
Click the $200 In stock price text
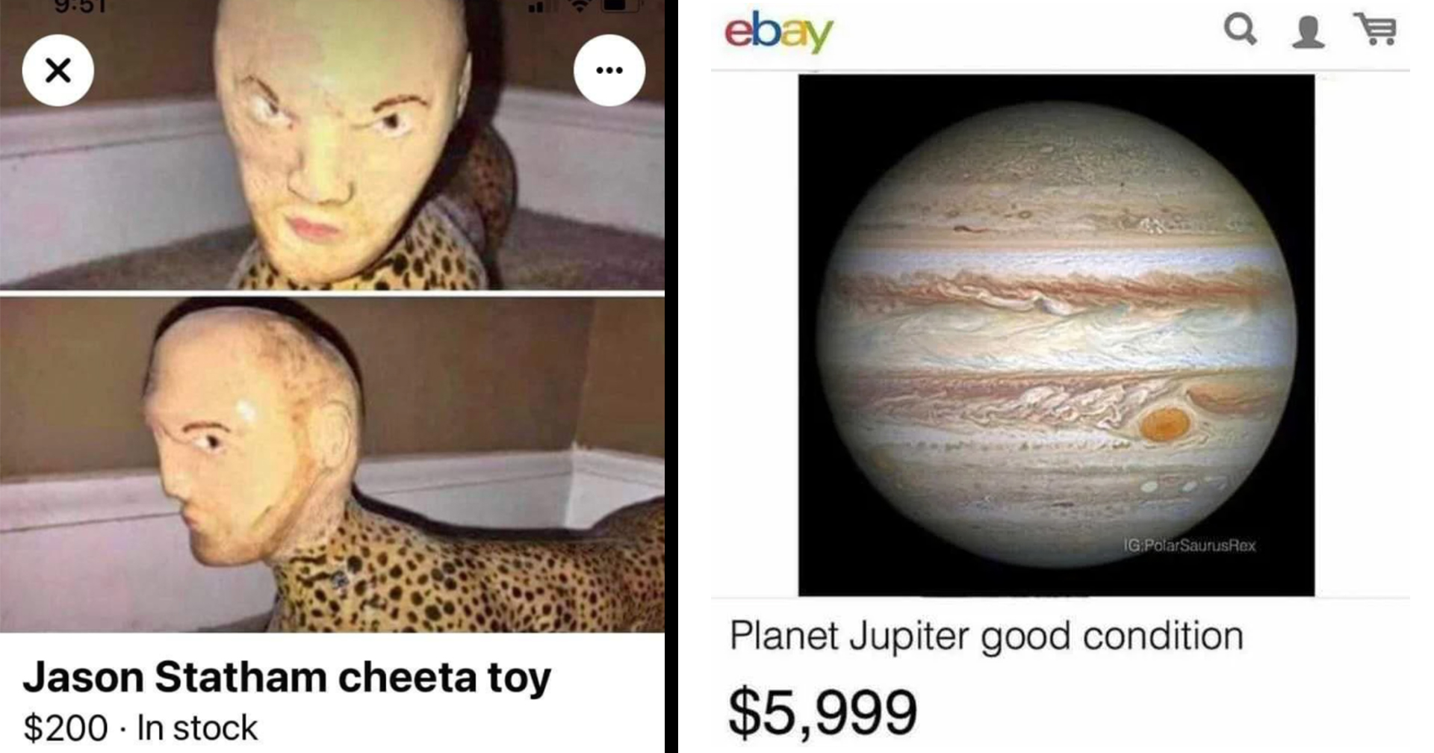[x=140, y=728]
